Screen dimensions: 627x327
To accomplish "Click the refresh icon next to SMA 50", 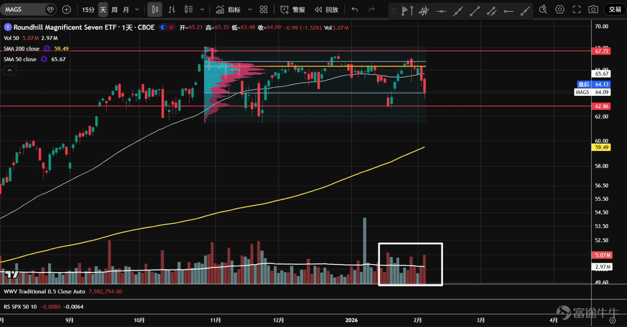I will pyautogui.click(x=44, y=59).
